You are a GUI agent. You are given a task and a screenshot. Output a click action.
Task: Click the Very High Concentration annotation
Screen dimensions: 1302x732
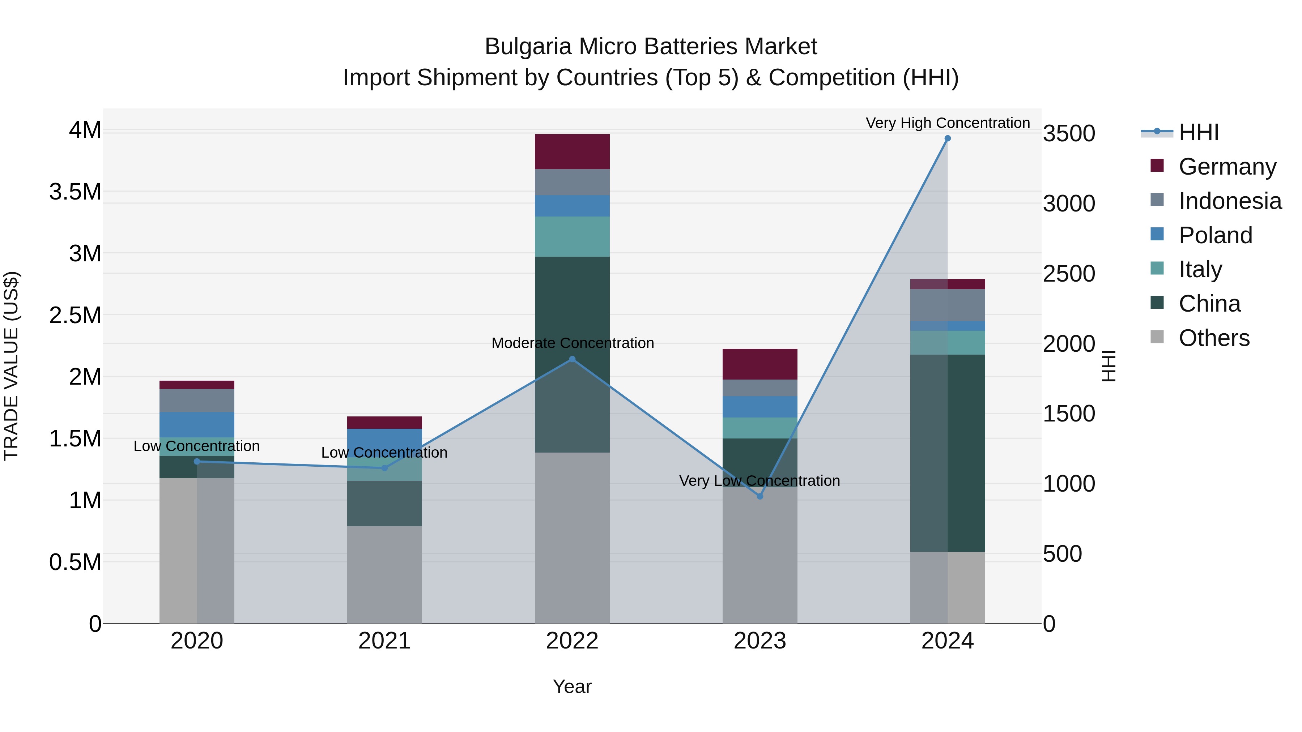[x=948, y=123]
